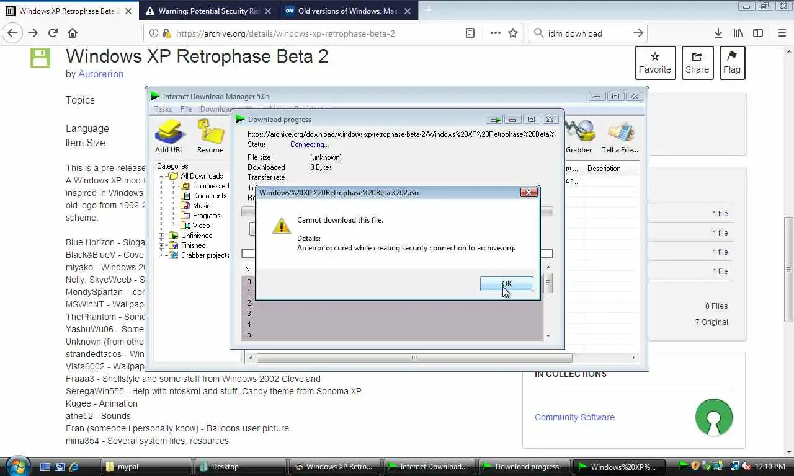Click the Tell a Friend toolbar icon
The height and width of the screenshot is (476, 794).
click(x=620, y=136)
